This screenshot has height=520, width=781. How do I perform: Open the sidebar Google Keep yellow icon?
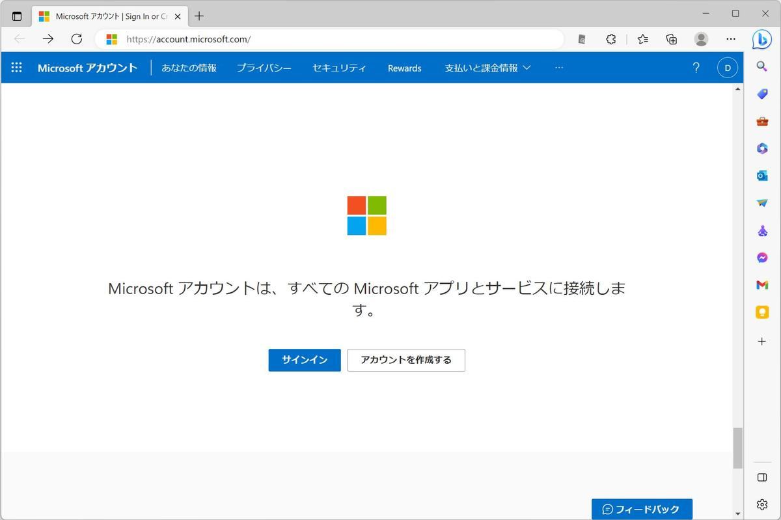762,312
